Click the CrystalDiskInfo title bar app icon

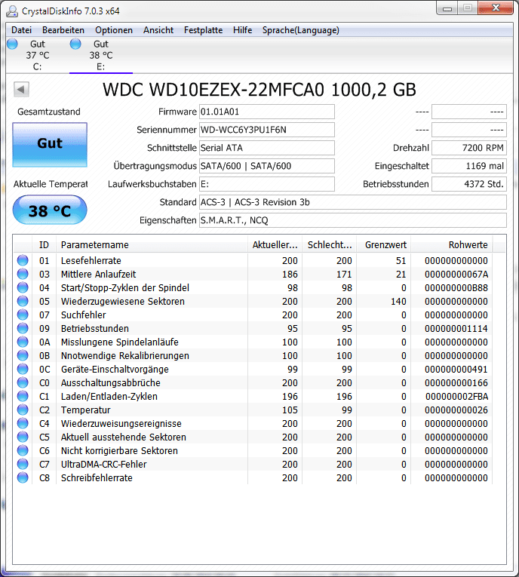(x=12, y=11)
